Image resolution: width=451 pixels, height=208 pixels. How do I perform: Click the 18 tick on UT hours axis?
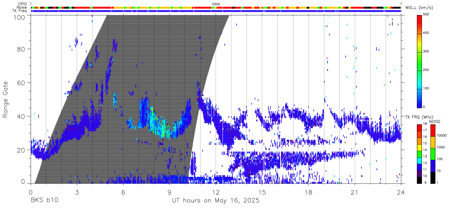pos(309,192)
